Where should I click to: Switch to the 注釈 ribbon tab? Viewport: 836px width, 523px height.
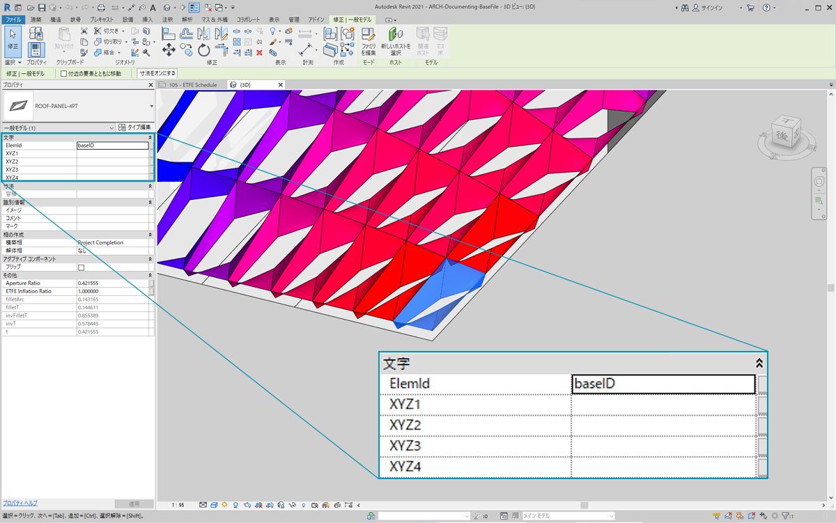pos(167,19)
